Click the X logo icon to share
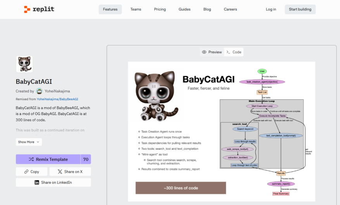The image size is (340, 205). pos(60,172)
